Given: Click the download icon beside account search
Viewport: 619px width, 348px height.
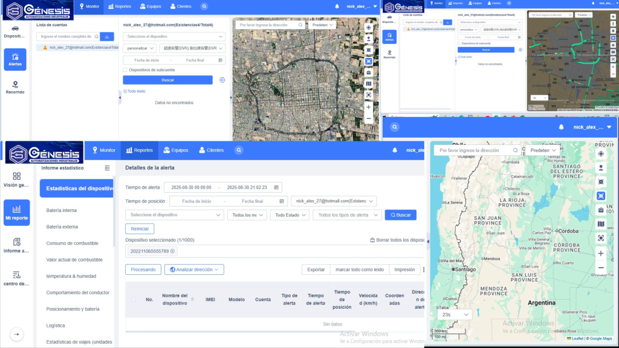Looking at the screenshot, I should (x=107, y=37).
